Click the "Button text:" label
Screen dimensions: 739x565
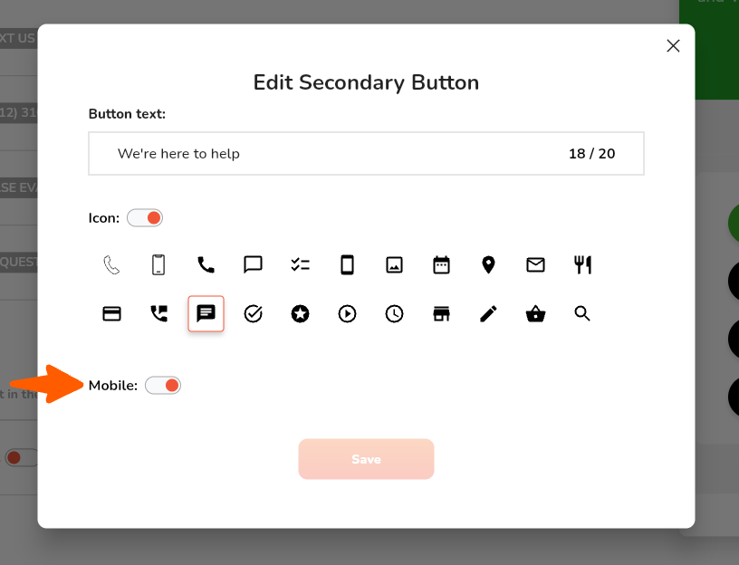[x=127, y=114]
